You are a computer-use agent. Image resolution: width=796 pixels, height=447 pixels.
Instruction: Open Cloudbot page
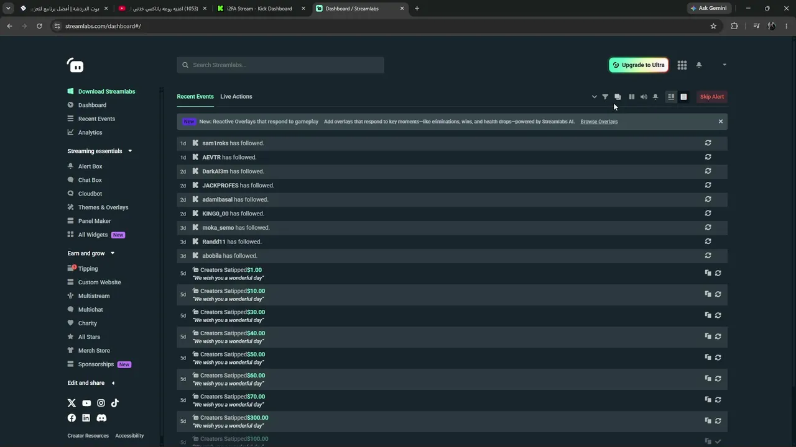point(85,194)
